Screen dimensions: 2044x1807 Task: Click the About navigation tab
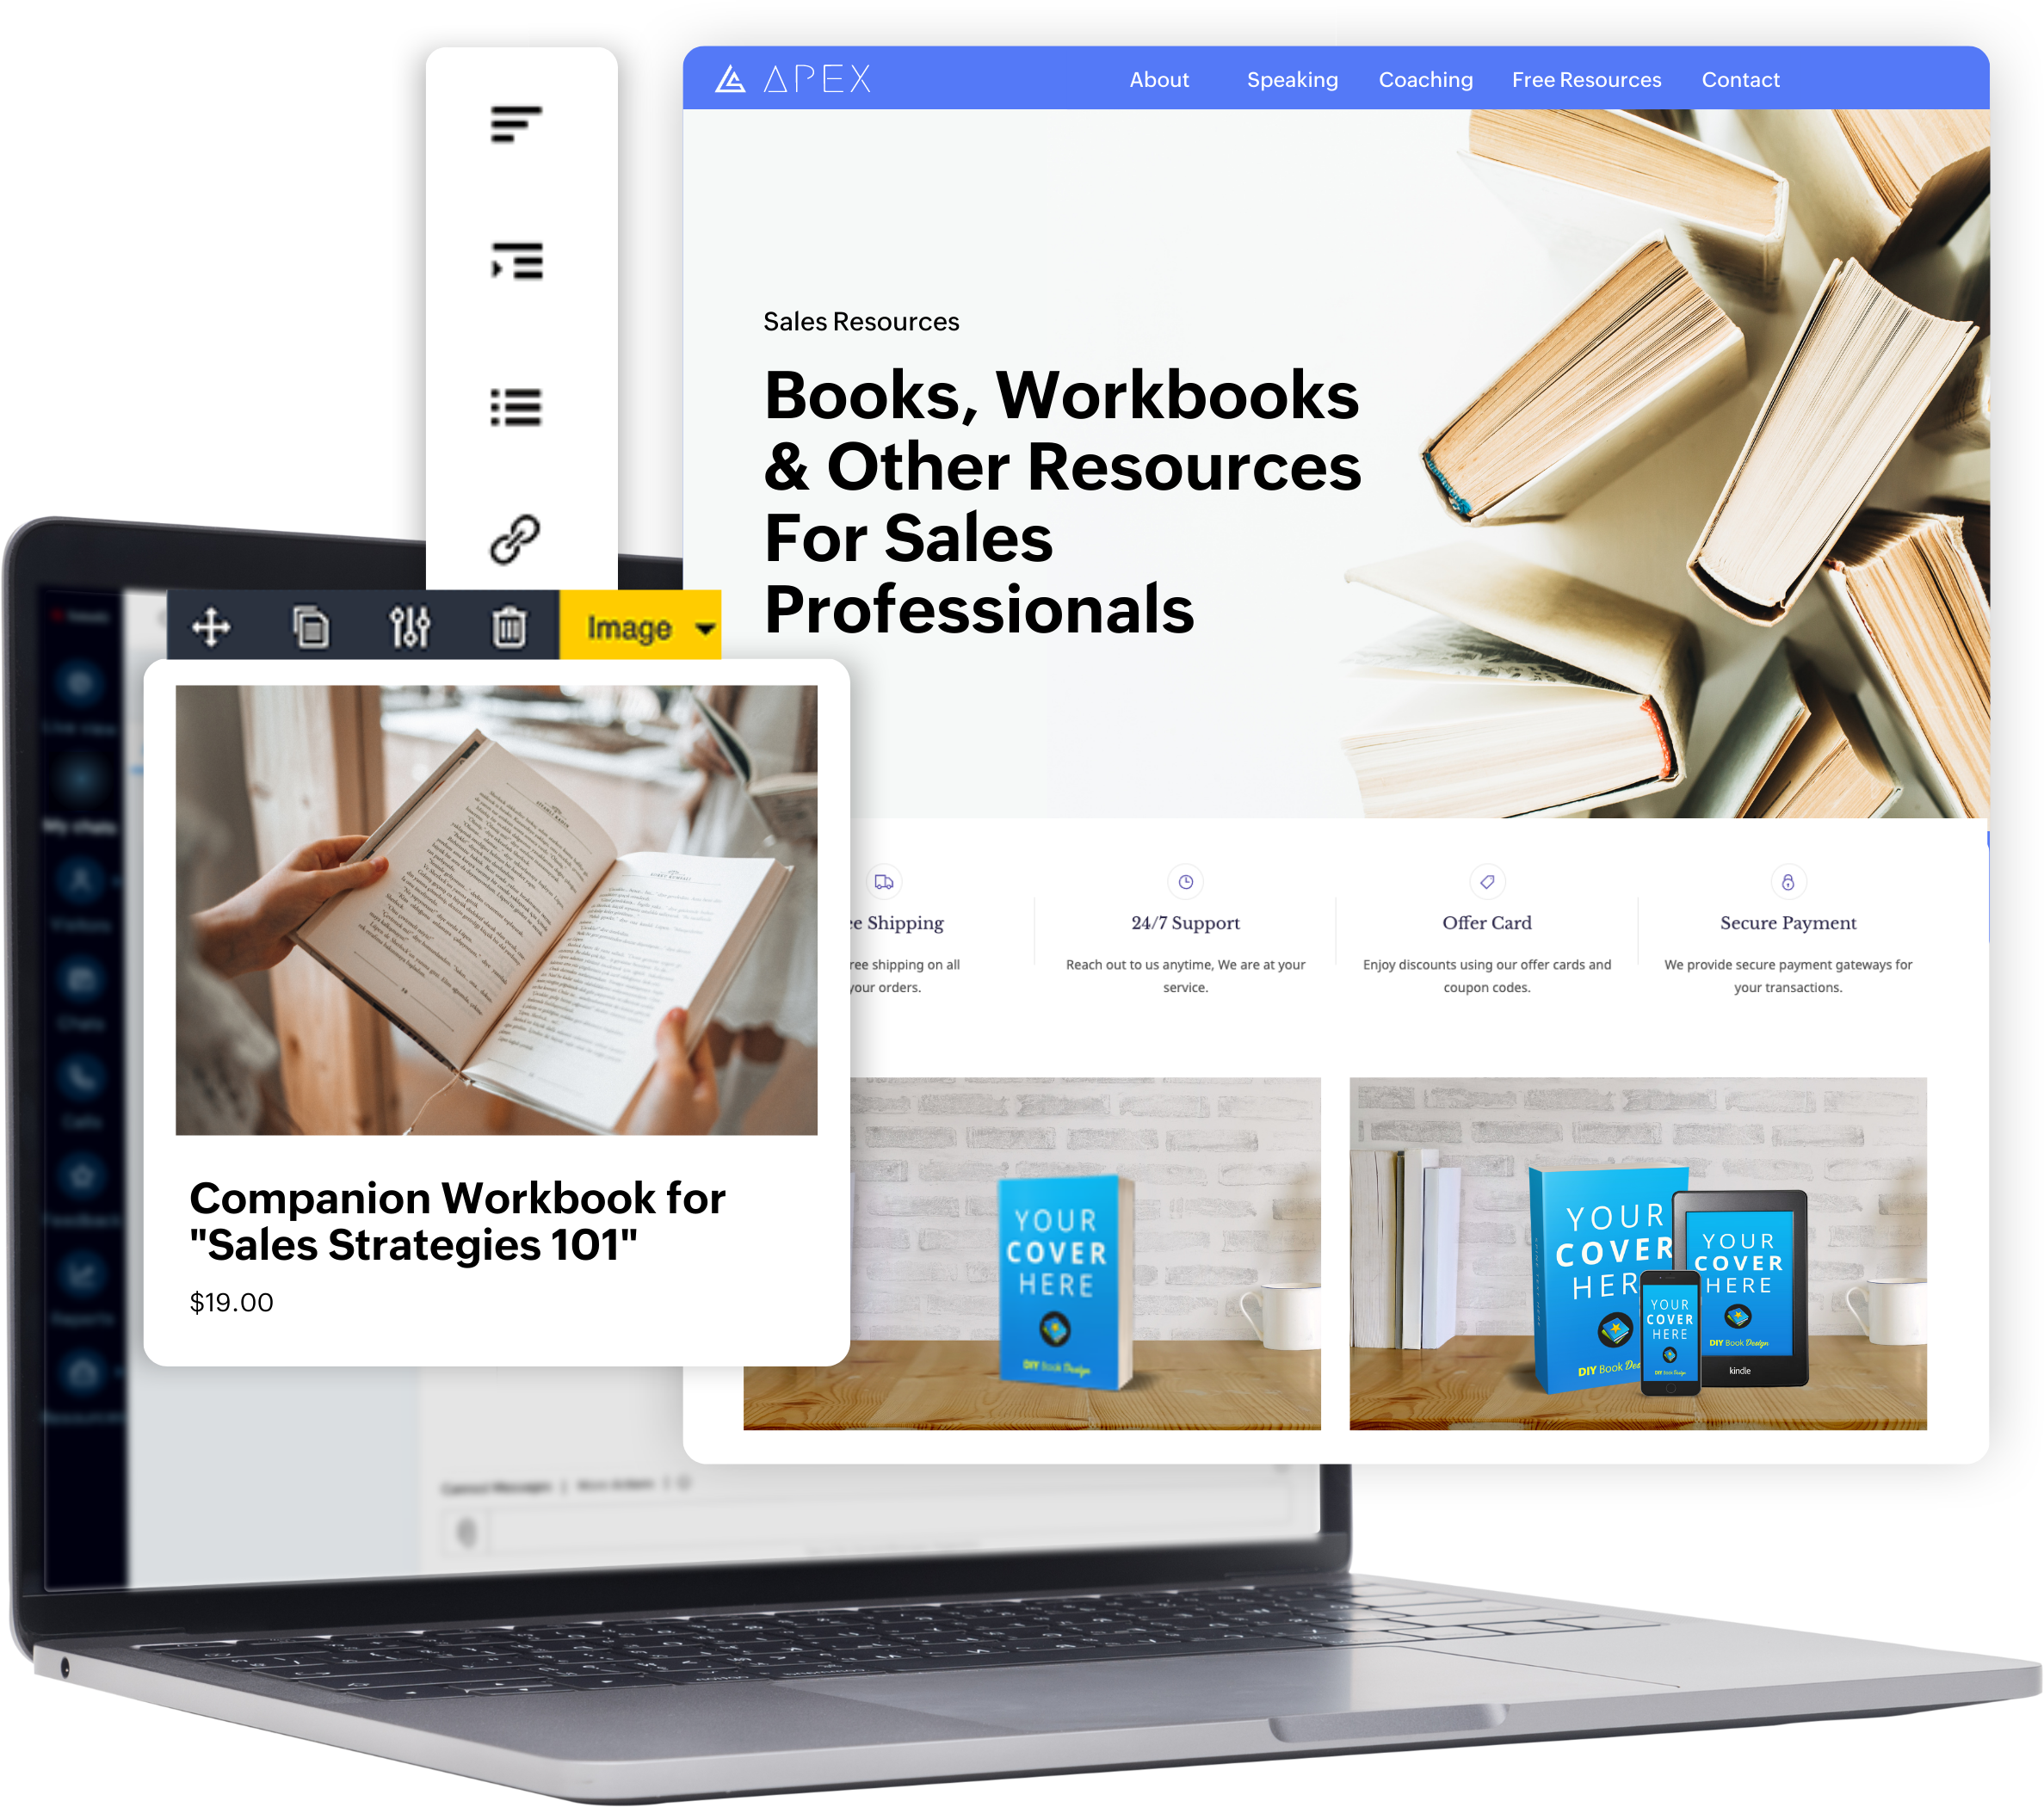coord(1158,77)
